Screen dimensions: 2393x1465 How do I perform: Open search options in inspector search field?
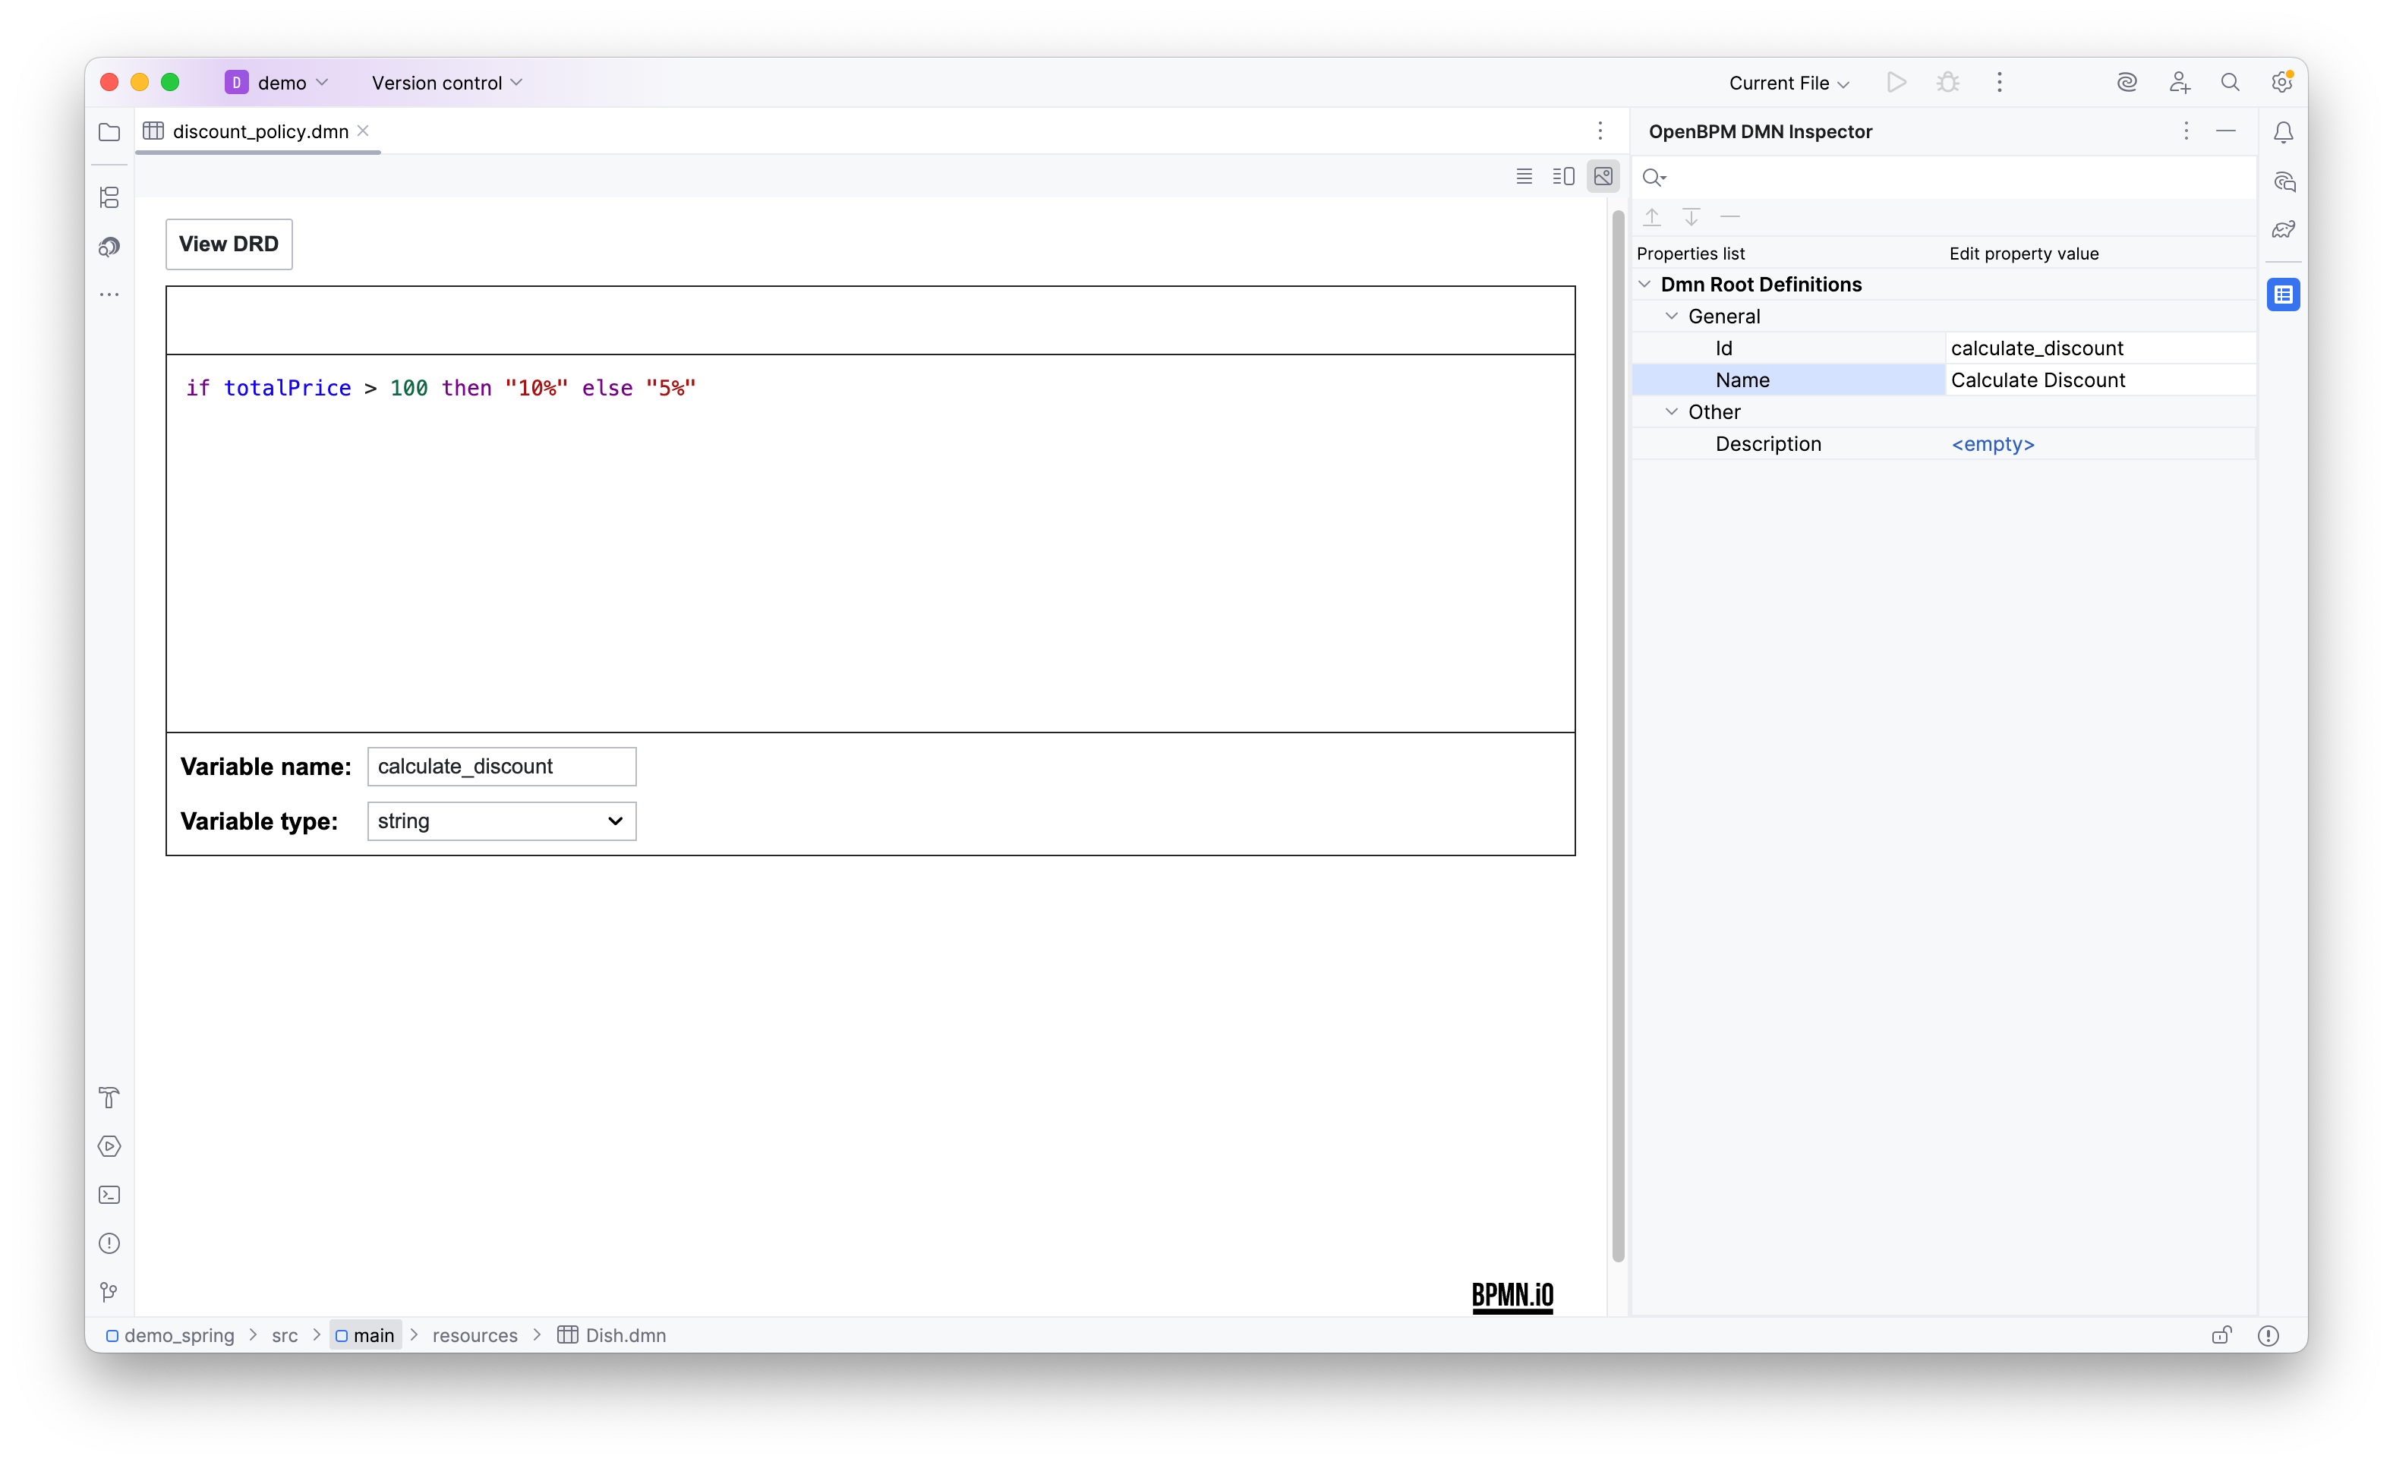coord(1654,178)
